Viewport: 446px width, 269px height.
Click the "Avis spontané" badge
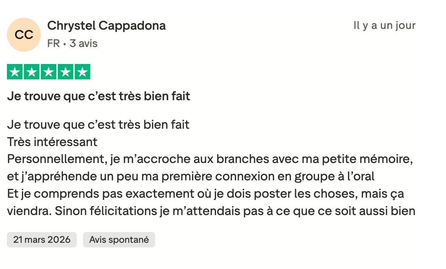point(119,240)
